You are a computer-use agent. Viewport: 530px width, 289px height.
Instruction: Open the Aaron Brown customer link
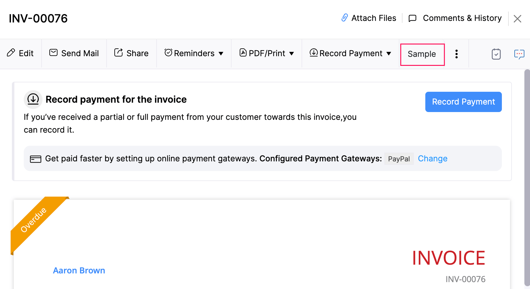79,270
